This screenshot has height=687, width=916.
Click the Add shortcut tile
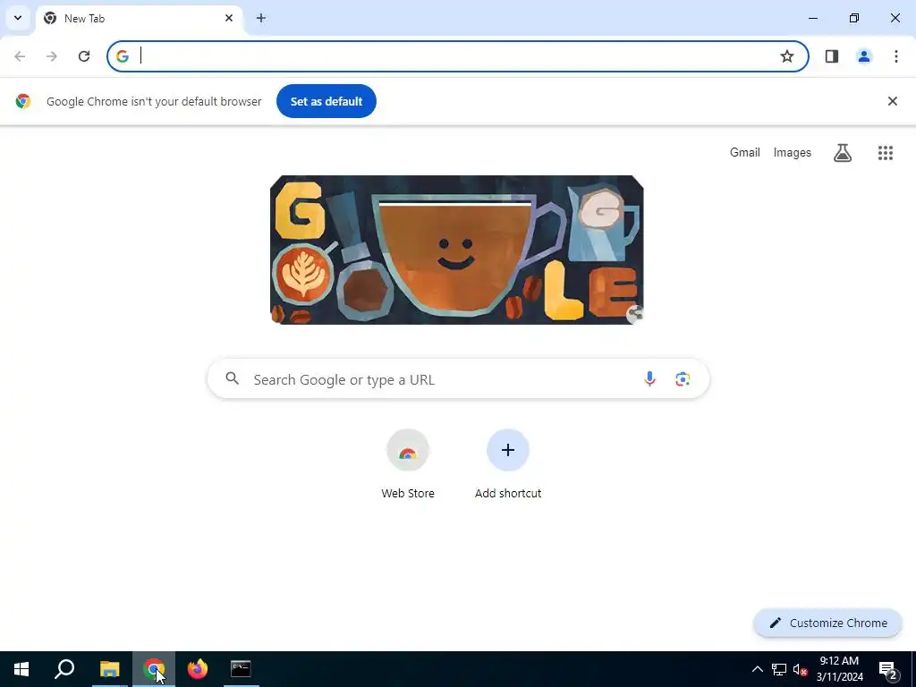[508, 464]
